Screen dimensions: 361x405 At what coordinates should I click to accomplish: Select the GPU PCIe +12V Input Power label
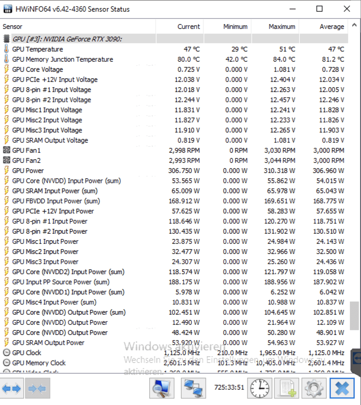click(53, 211)
